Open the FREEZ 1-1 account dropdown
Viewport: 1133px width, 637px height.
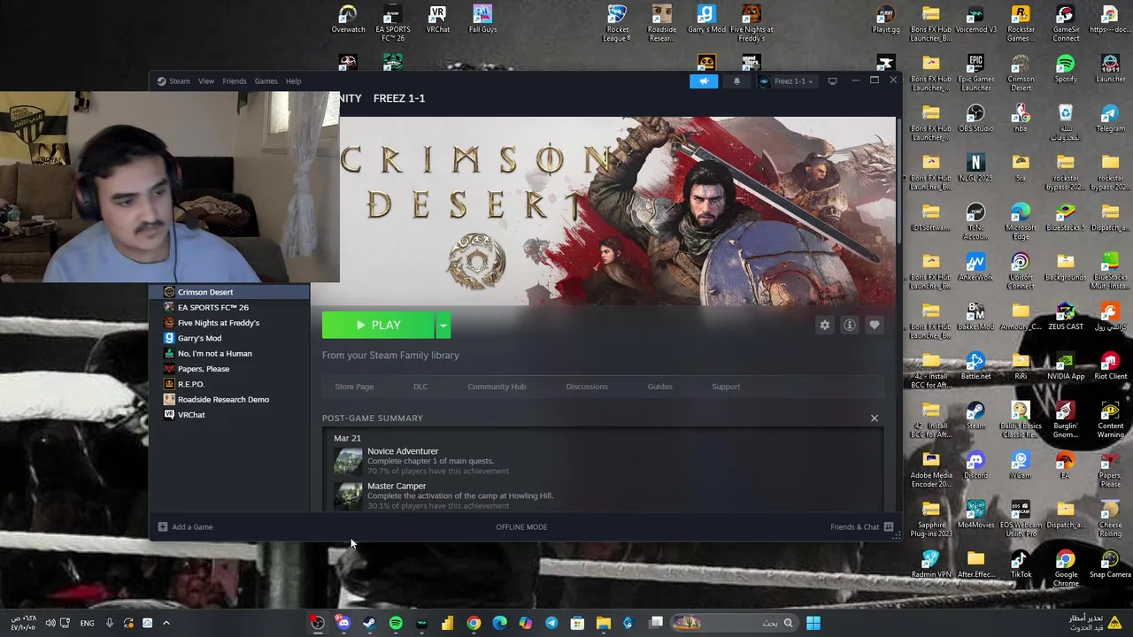click(x=786, y=81)
